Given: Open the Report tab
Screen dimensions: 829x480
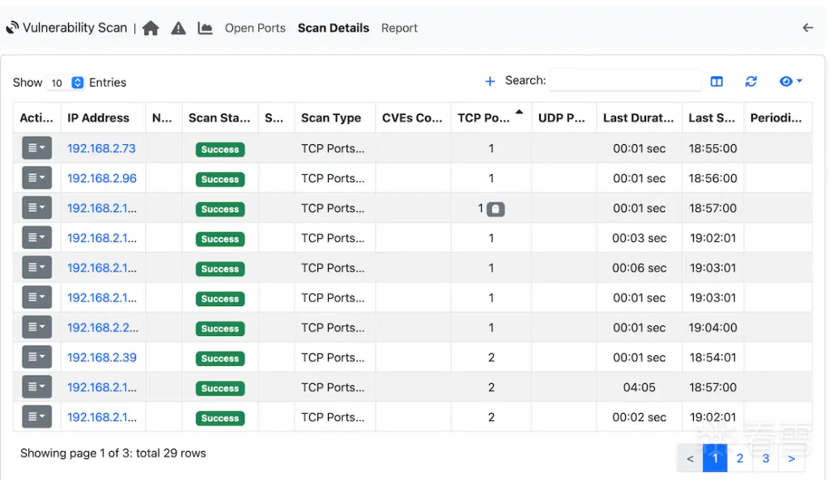Looking at the screenshot, I should (x=399, y=28).
